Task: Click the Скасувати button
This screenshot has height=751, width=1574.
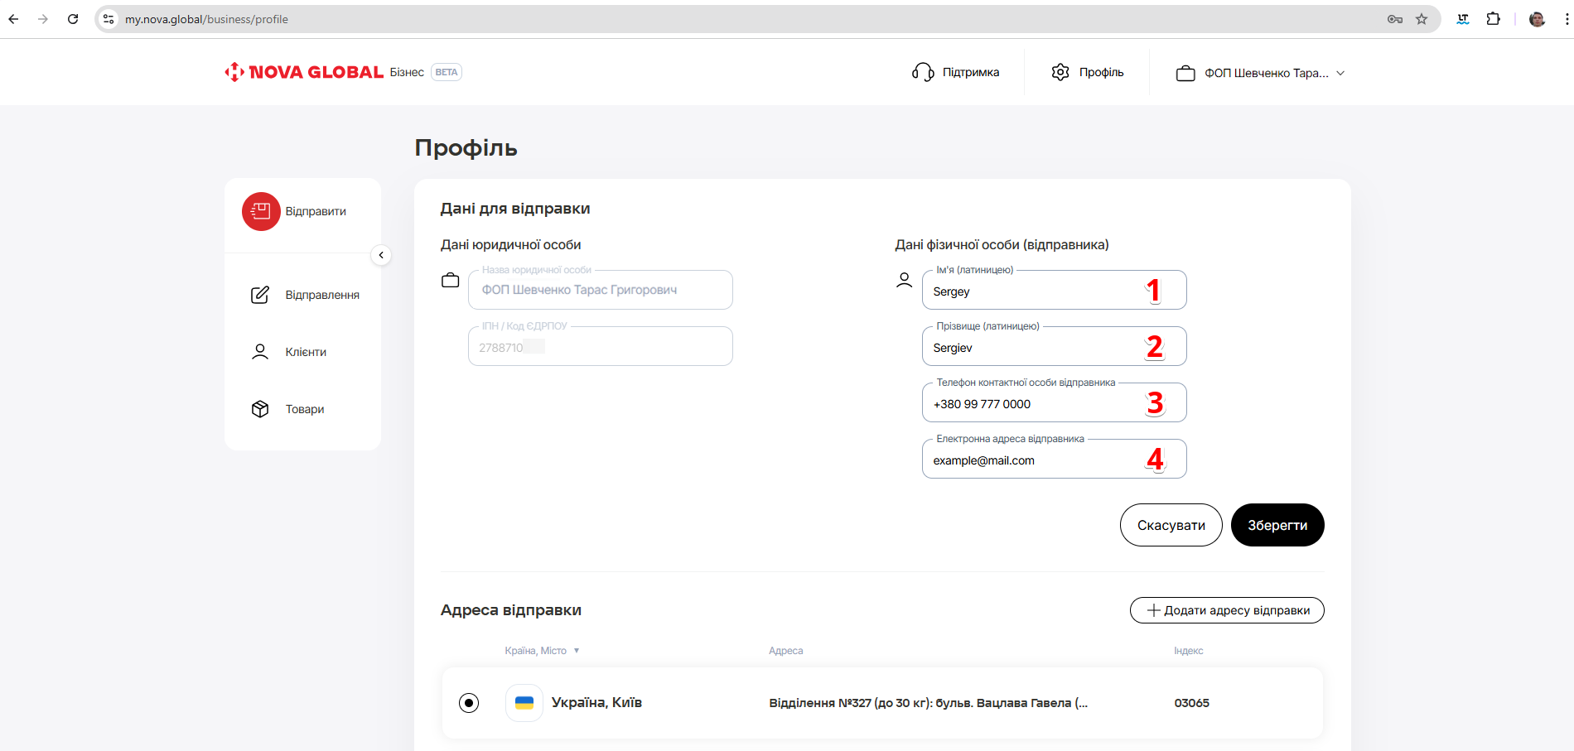Action: [1171, 525]
